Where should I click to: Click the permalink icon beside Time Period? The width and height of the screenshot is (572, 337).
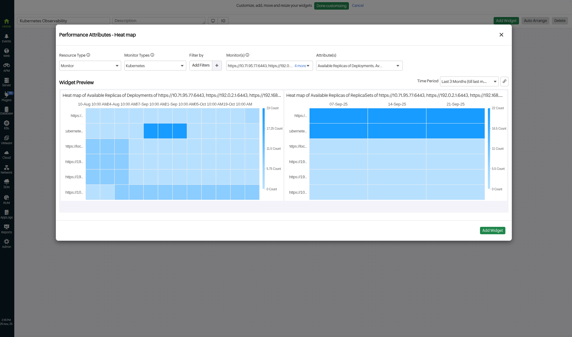pyautogui.click(x=504, y=81)
